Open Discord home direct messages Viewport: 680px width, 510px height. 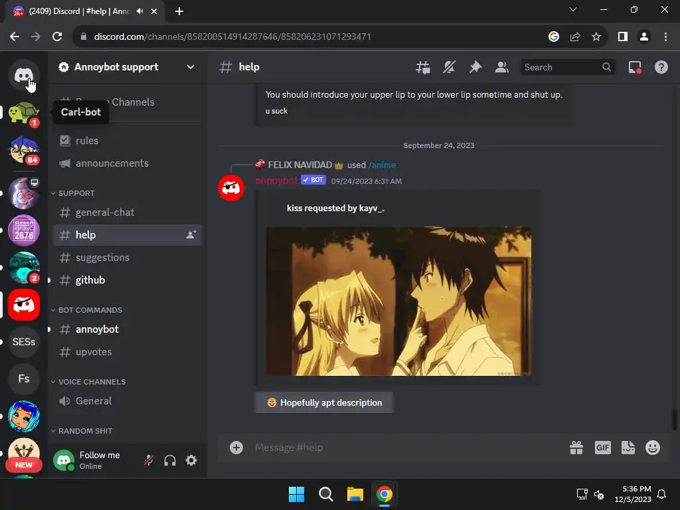[24, 75]
